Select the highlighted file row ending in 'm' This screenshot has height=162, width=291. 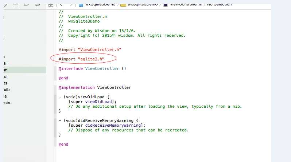pos(24,70)
